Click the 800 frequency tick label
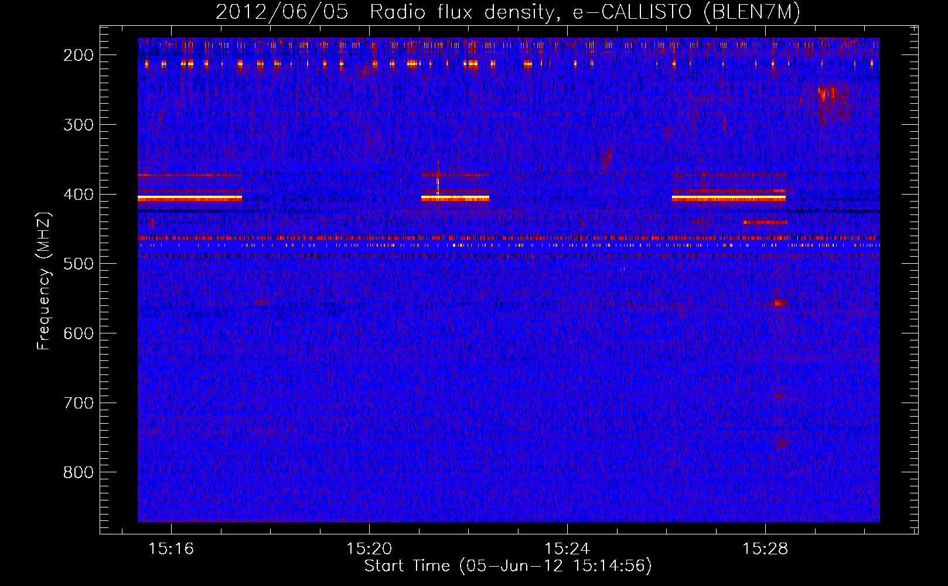The image size is (948, 586). coord(78,472)
